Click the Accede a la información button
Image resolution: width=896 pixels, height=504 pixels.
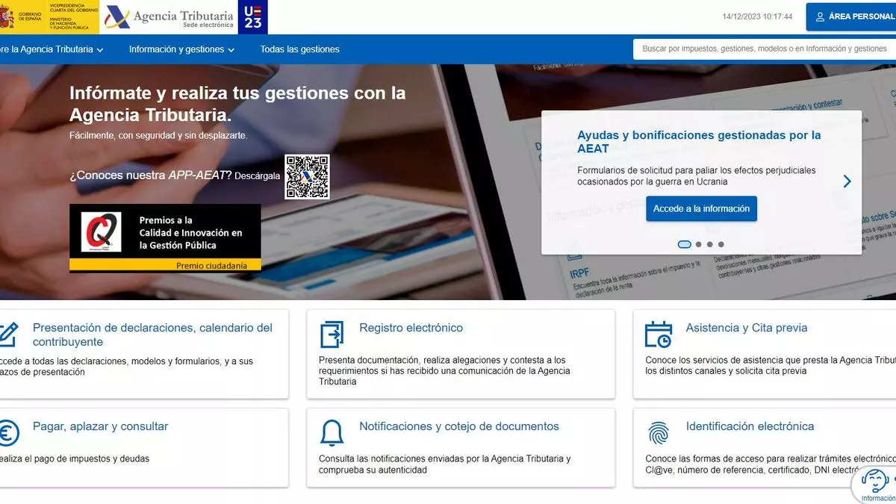click(701, 209)
